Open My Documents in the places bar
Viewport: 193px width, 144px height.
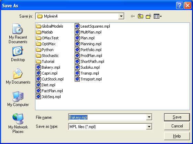click(x=18, y=76)
